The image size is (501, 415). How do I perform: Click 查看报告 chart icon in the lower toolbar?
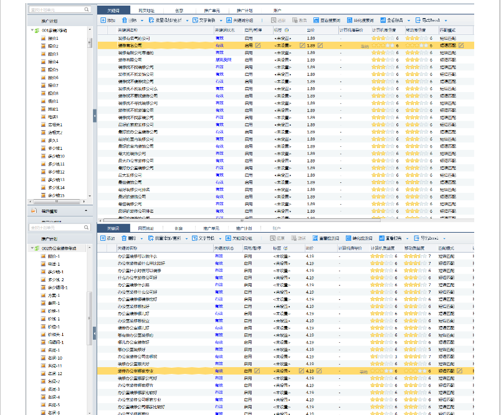click(381, 238)
